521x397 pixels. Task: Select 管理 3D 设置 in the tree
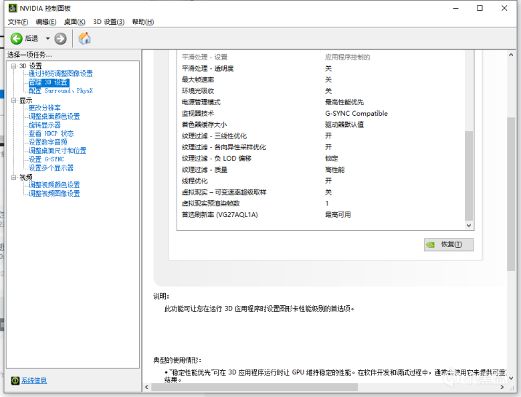[x=49, y=82]
